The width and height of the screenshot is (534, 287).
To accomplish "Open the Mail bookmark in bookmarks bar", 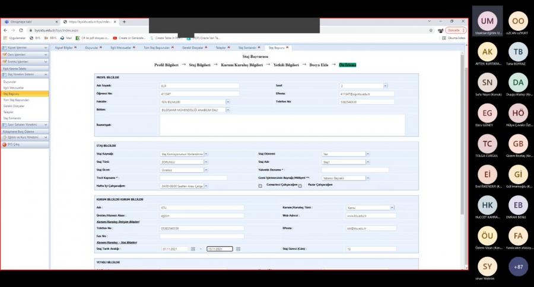I will [66, 38].
